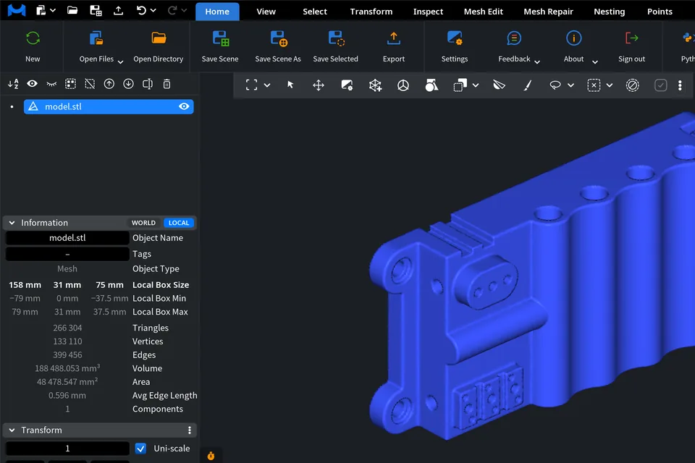The width and height of the screenshot is (695, 463).
Task: Switch coordinates to WORLD
Action: (x=143, y=223)
